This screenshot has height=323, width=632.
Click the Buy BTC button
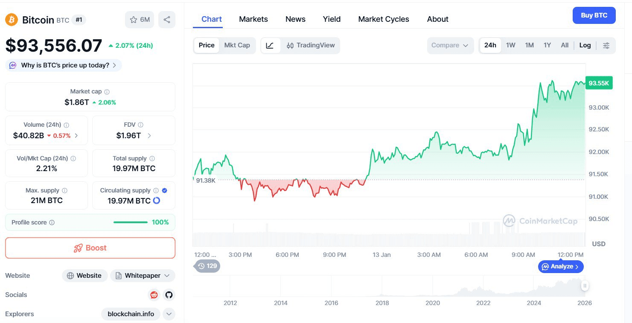594,15
